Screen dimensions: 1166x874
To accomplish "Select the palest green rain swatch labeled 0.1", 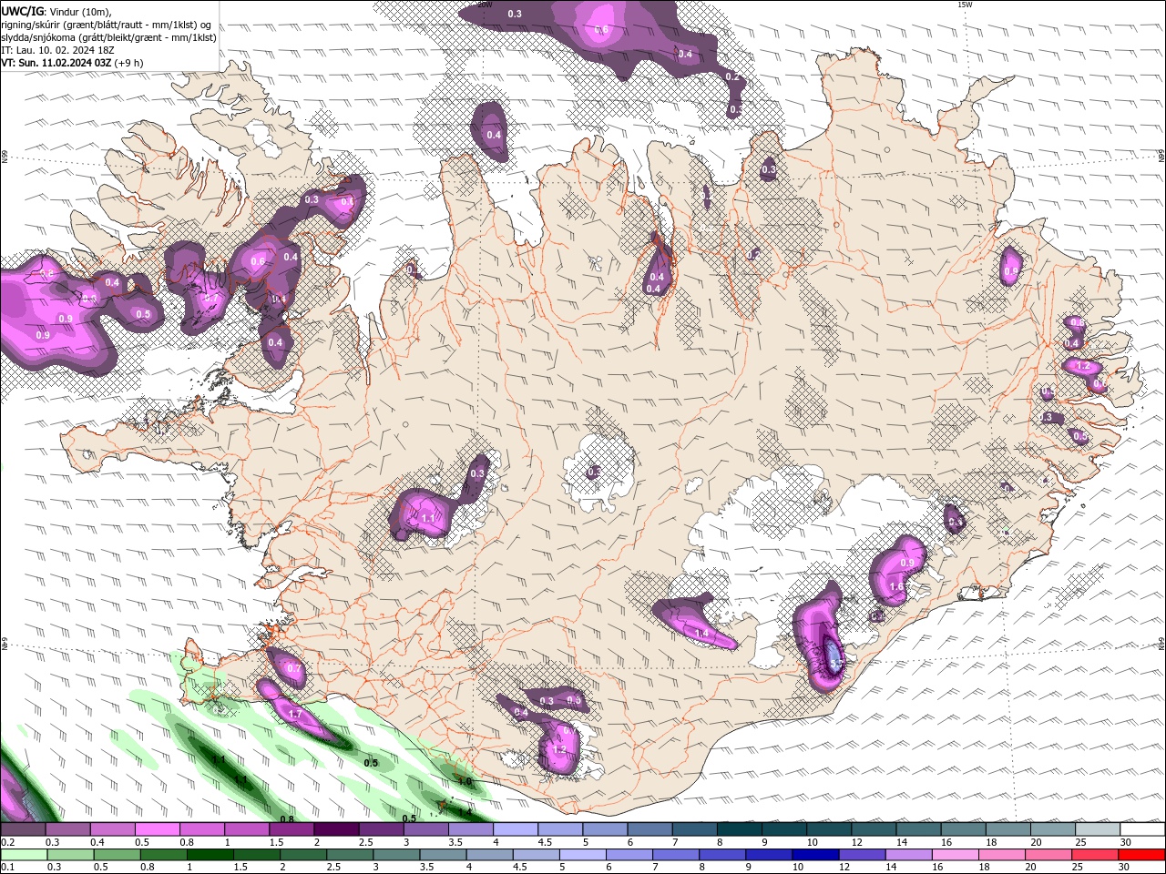I will [x=23, y=855].
